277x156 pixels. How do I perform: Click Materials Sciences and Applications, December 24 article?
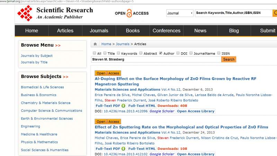tap(127, 132)
